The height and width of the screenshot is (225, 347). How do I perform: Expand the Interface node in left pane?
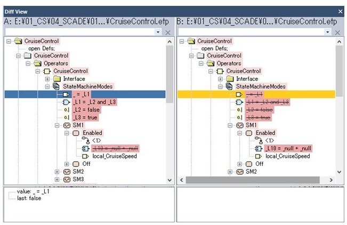coord(47,79)
